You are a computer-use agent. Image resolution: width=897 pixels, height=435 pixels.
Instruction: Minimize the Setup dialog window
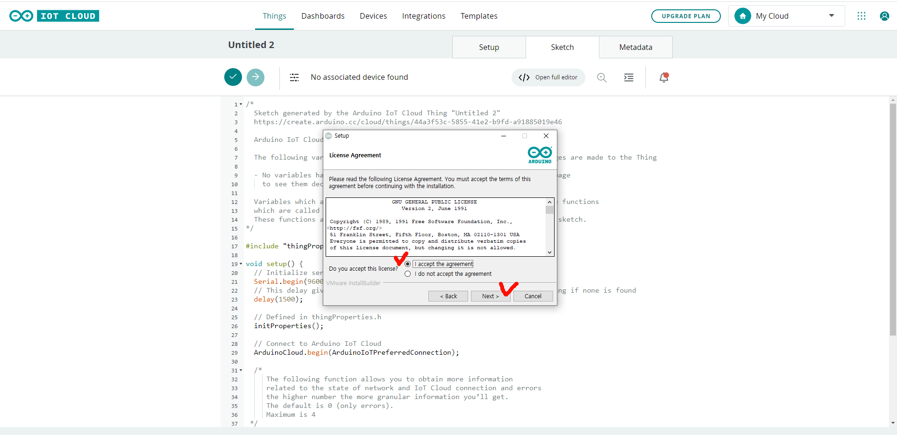[504, 136]
